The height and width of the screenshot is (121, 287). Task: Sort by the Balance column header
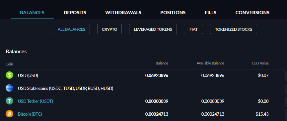click(x=162, y=63)
